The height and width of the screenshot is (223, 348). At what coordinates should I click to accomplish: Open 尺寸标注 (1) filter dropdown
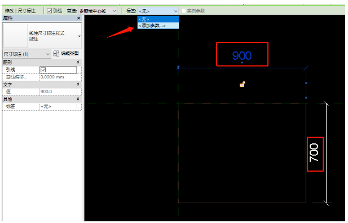click(27, 54)
